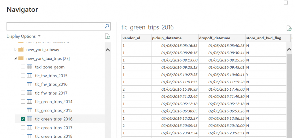Image resolution: width=295 pixels, height=138 pixels.
Task: Click the new_york_taxi_trips folder icon
Action: [x=21, y=59]
